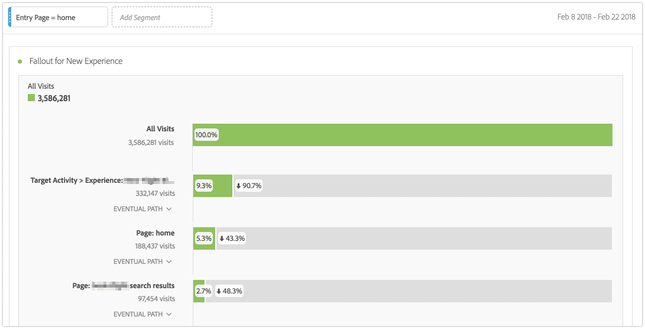Click the green All Visits legend square
The height and width of the screenshot is (329, 645).
click(31, 98)
